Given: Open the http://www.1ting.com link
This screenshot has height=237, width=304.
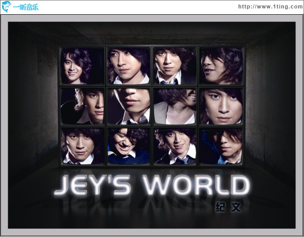Looking at the screenshot, I should coord(270,7).
